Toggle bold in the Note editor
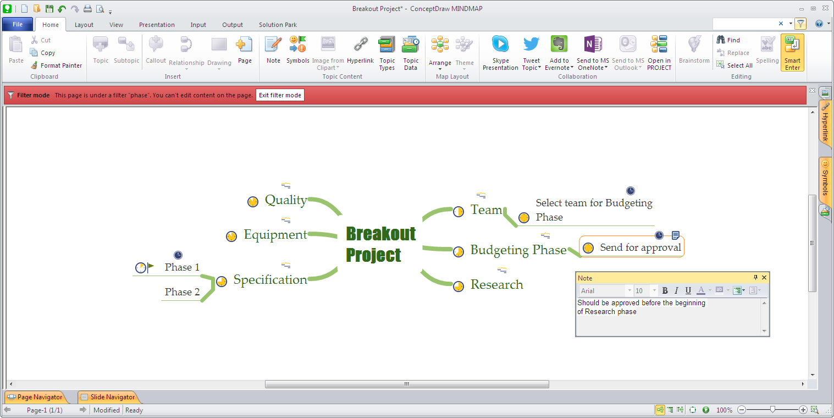The height and width of the screenshot is (418, 834). click(665, 290)
